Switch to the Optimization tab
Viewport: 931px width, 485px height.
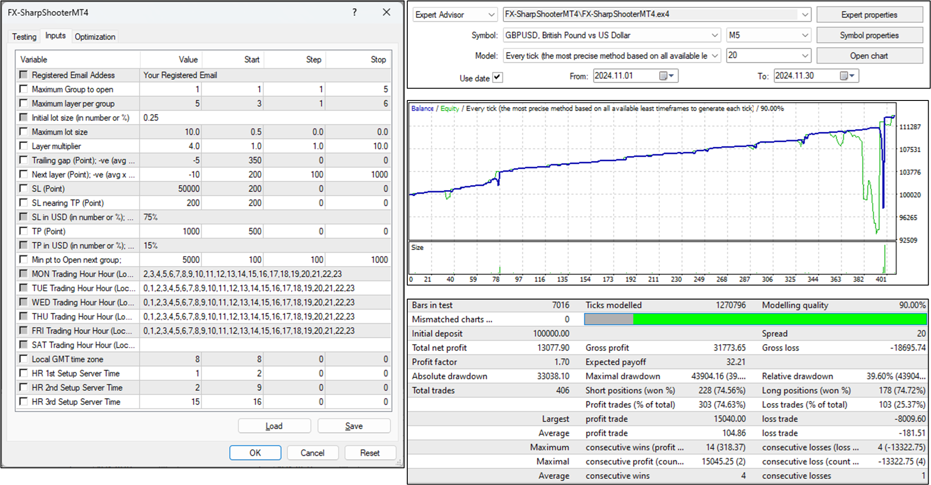[x=95, y=37]
